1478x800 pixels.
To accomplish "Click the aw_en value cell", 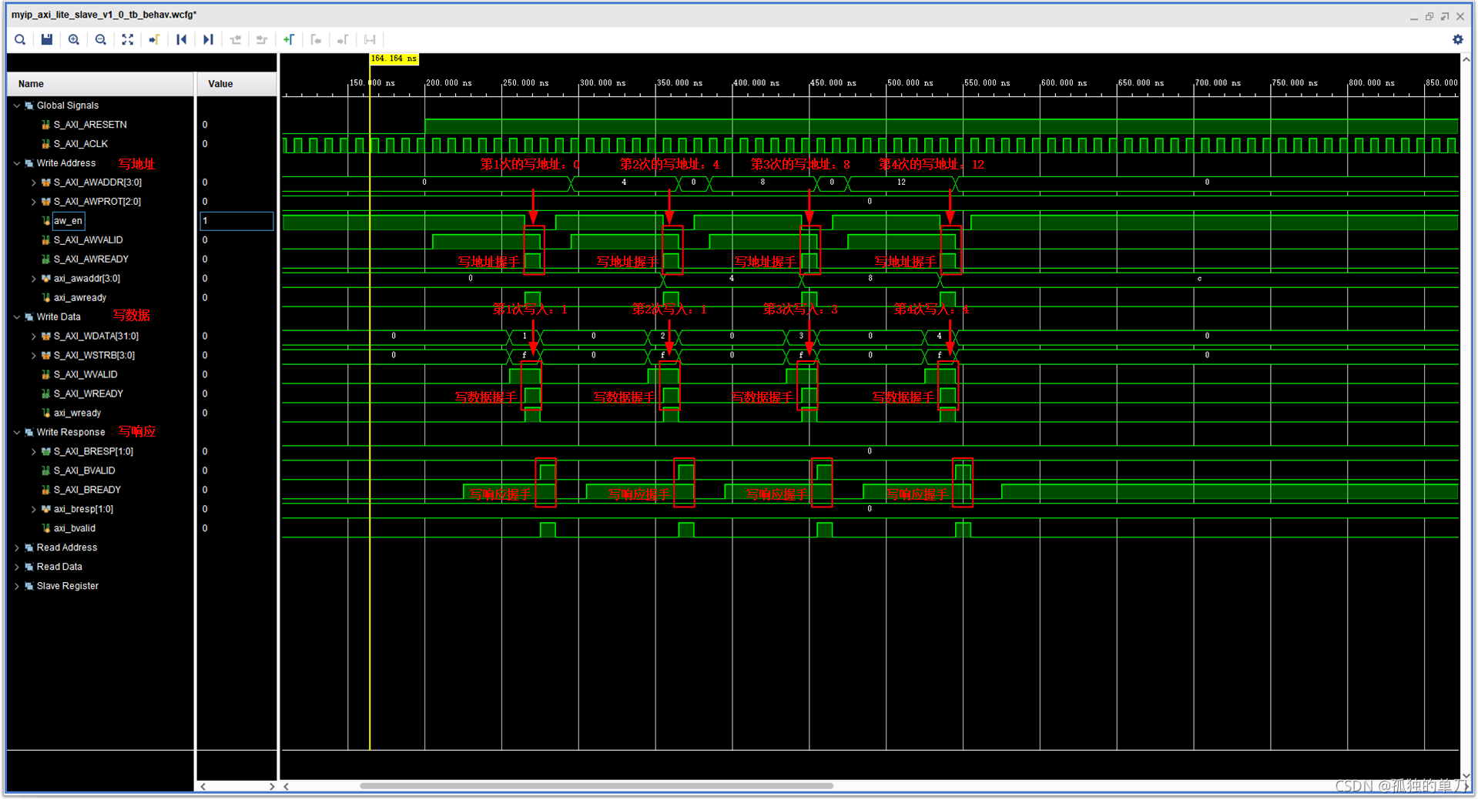I will (236, 221).
